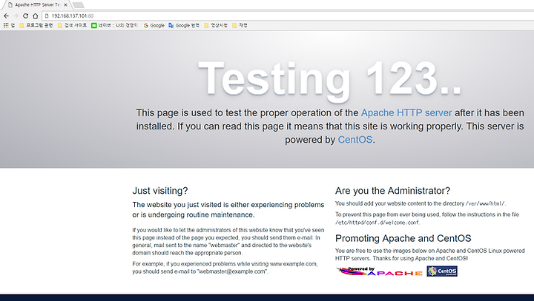This screenshot has width=534, height=301.
Task: Open the Apps grid shortcut in bookmarks bar
Action: click(x=9, y=25)
